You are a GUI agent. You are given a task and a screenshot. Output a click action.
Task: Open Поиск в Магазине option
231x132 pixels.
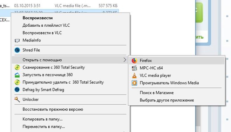pos(157,93)
